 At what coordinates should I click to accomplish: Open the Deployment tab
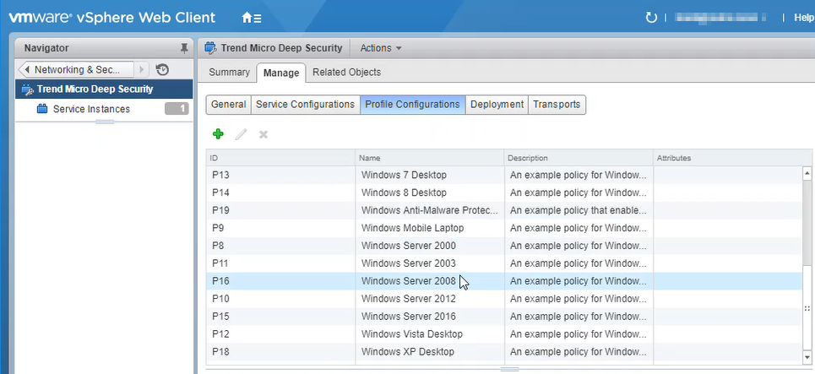[x=497, y=105]
